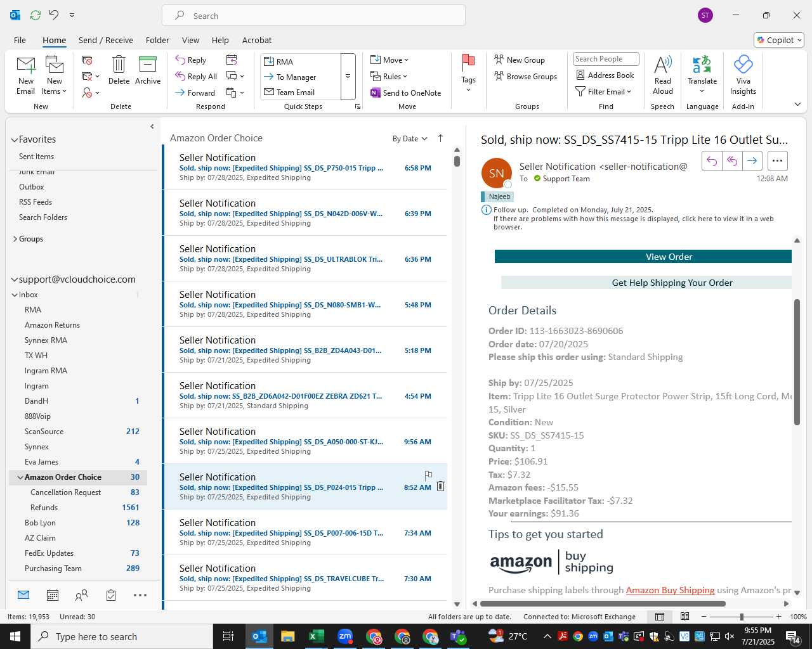Screen dimensions: 812x649
Task: Click Browse Groups
Action: pyautogui.click(x=525, y=76)
